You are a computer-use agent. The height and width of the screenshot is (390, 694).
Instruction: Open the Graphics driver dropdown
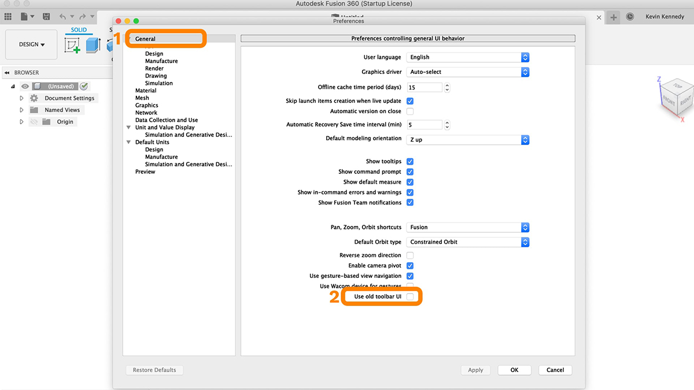pos(468,72)
